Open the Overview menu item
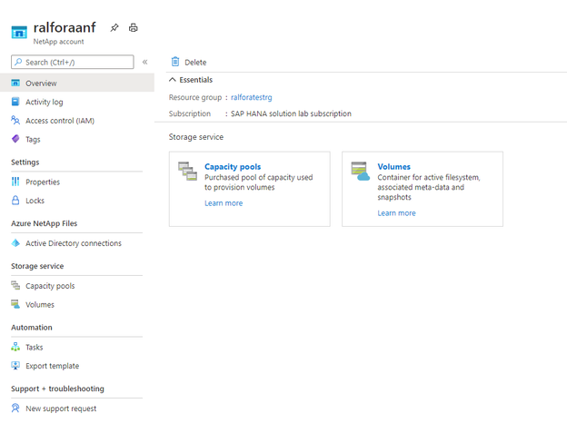567x423 pixels. point(77,83)
